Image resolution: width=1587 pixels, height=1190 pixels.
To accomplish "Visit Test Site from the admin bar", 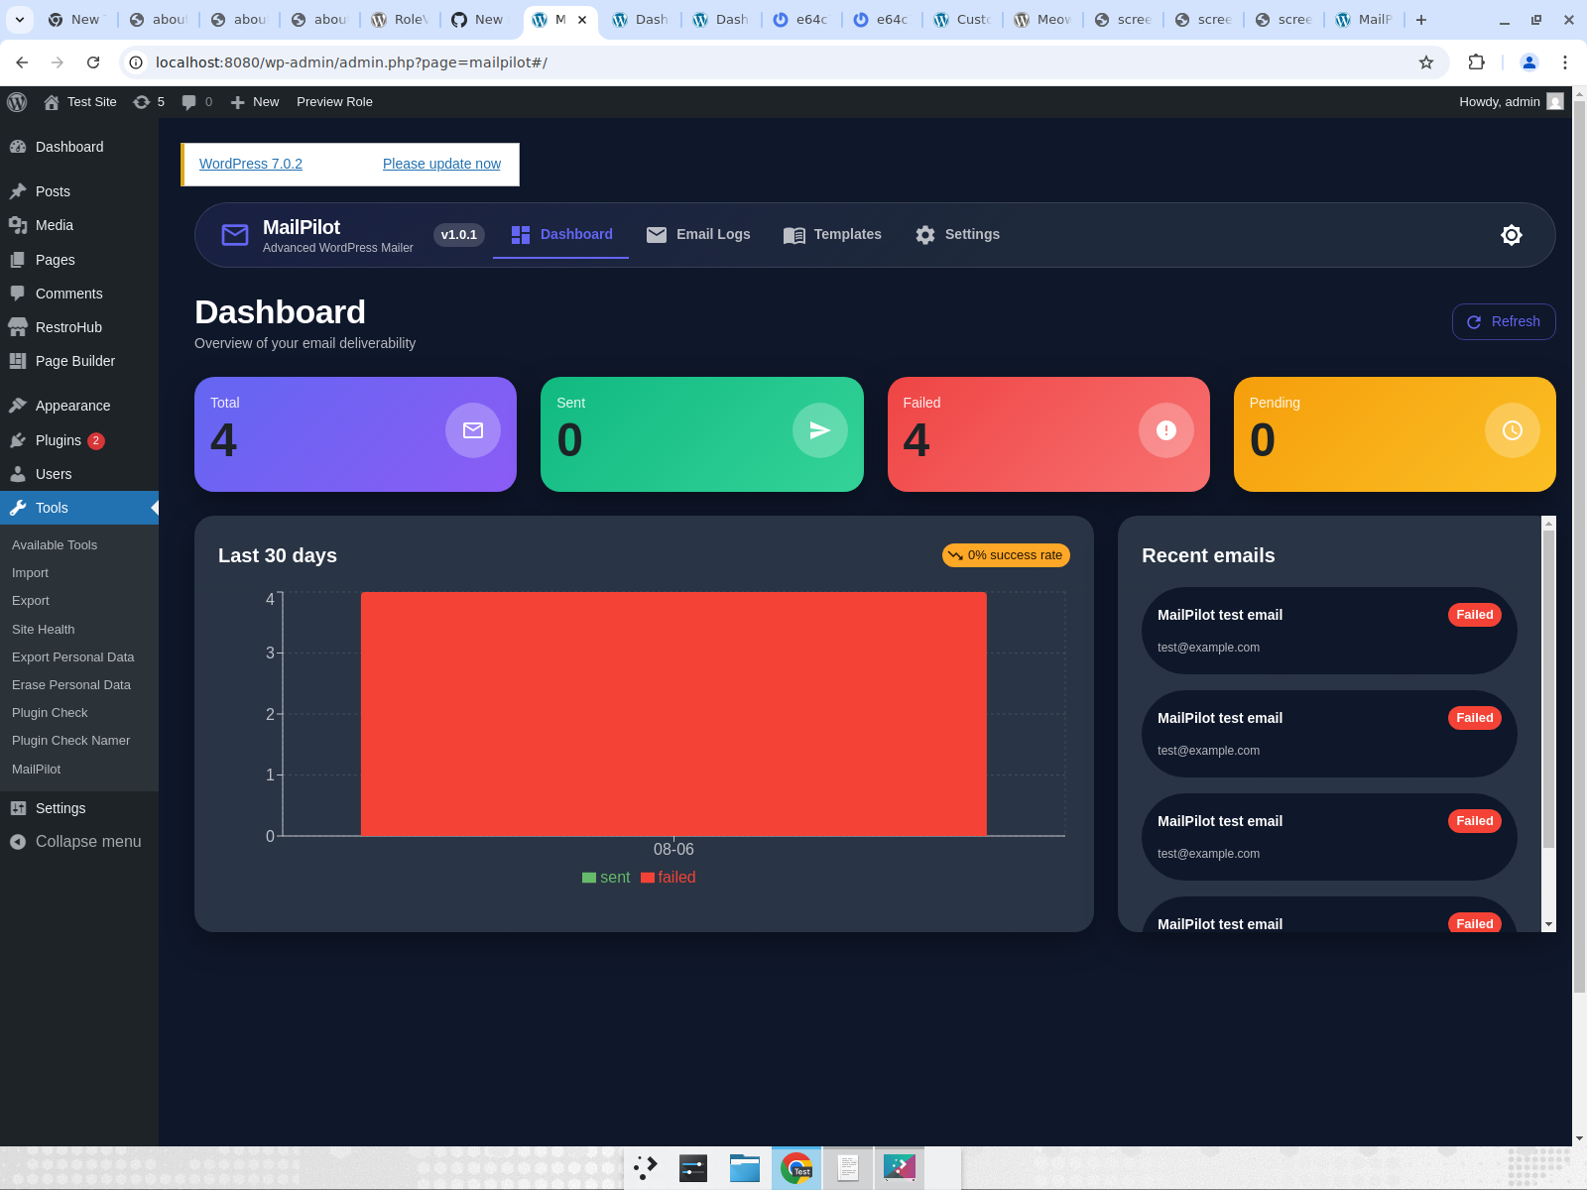I will [80, 102].
